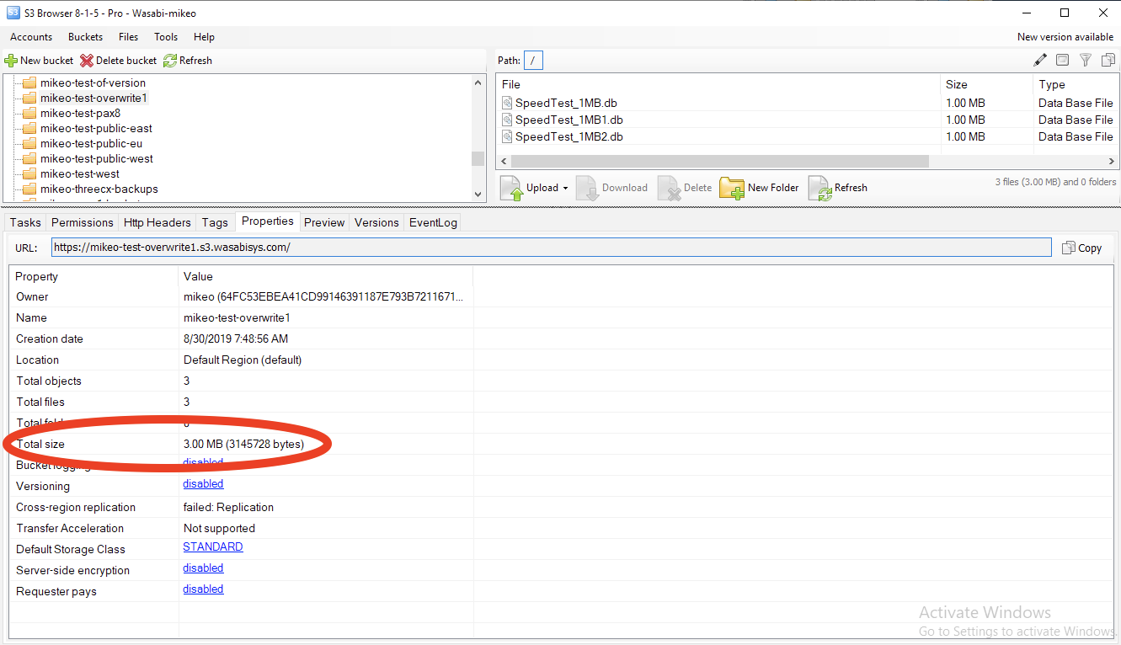Click the Download toolbar button
1121x645 pixels.
pos(612,188)
